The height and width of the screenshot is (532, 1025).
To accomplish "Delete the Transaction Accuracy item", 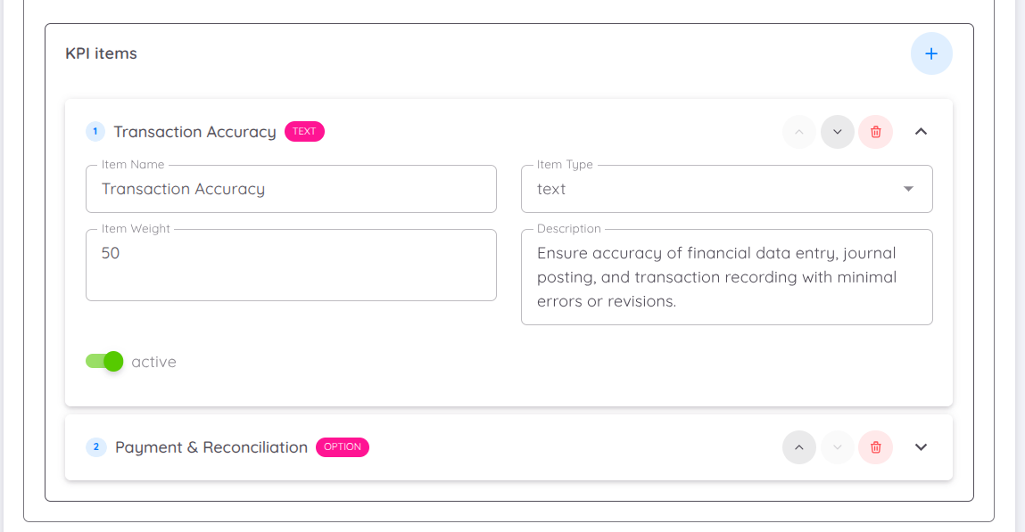I will pos(875,132).
